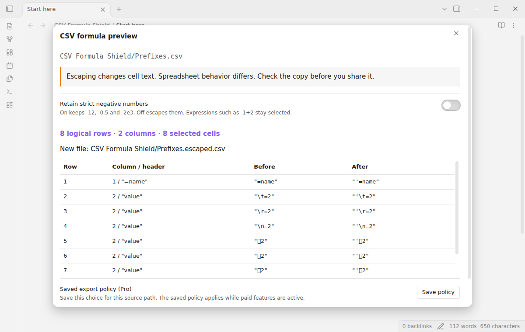Viewport: 525px width, 332px height.
Task: Open the quick switcher from the ribbon
Action: 10,26
